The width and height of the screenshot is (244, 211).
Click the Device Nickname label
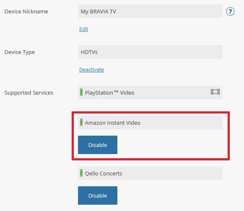pyautogui.click(x=26, y=11)
